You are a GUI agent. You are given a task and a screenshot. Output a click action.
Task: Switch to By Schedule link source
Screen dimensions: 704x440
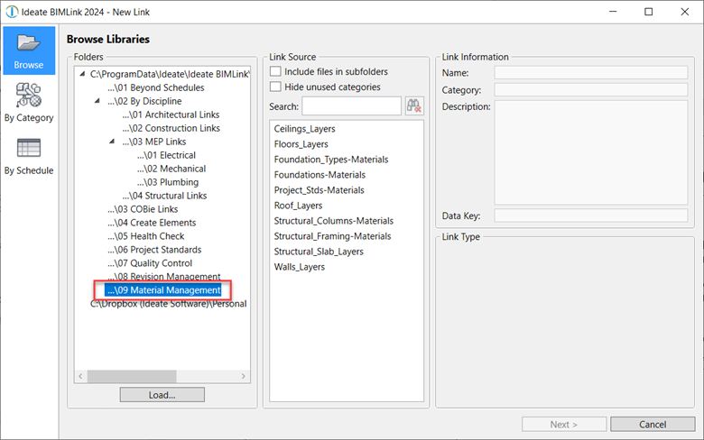click(x=29, y=156)
